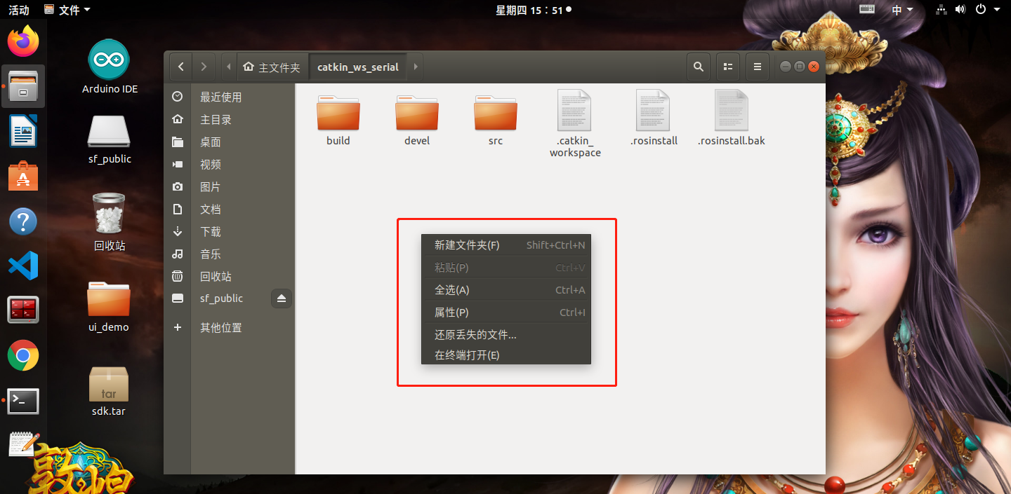The image size is (1011, 494).
Task: Open the clock and calendar panel
Action: (533, 10)
